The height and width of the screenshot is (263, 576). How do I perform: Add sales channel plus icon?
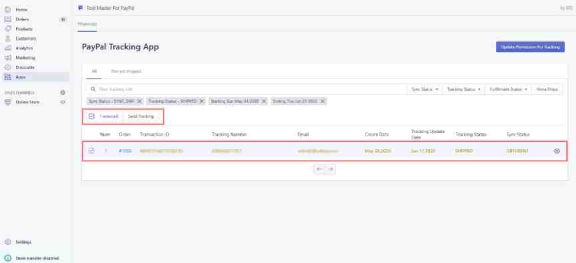[x=63, y=93]
